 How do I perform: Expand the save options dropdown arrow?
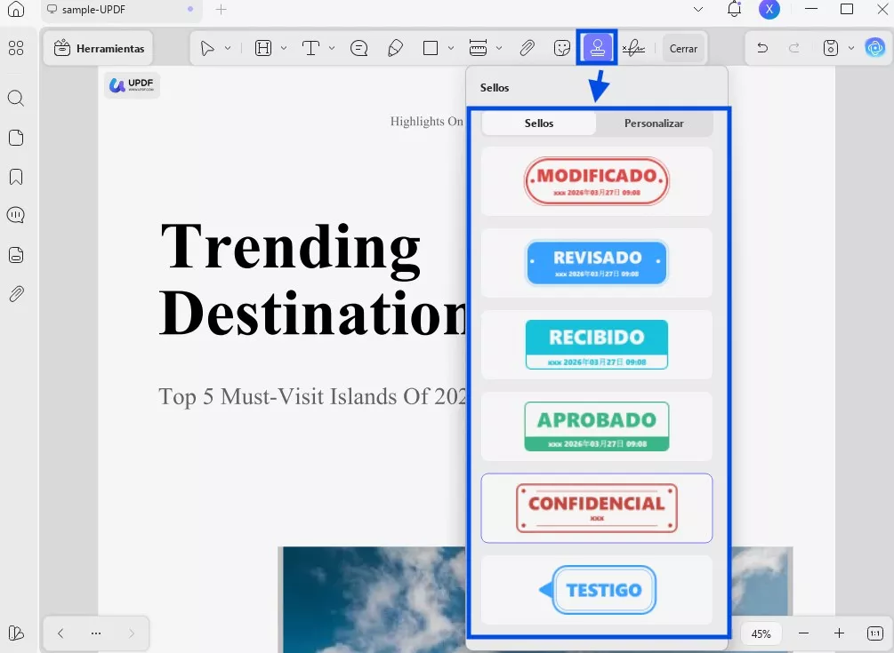coord(851,48)
